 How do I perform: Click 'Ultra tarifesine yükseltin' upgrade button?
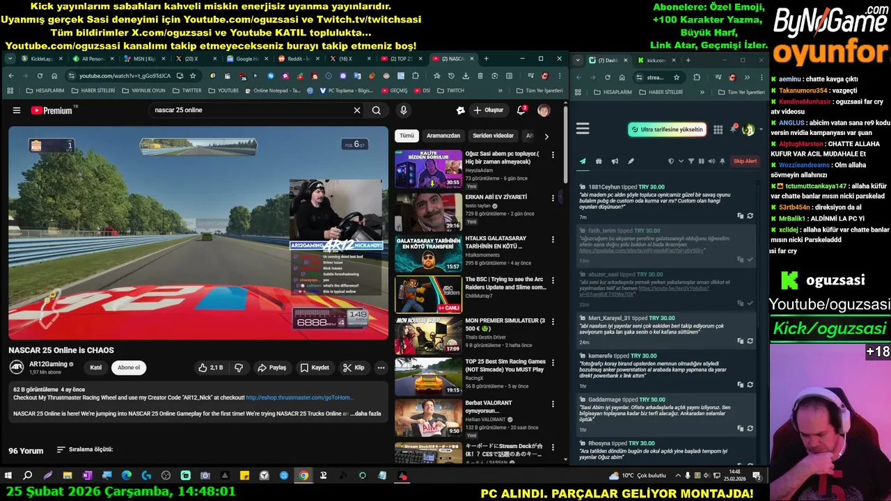(x=667, y=129)
